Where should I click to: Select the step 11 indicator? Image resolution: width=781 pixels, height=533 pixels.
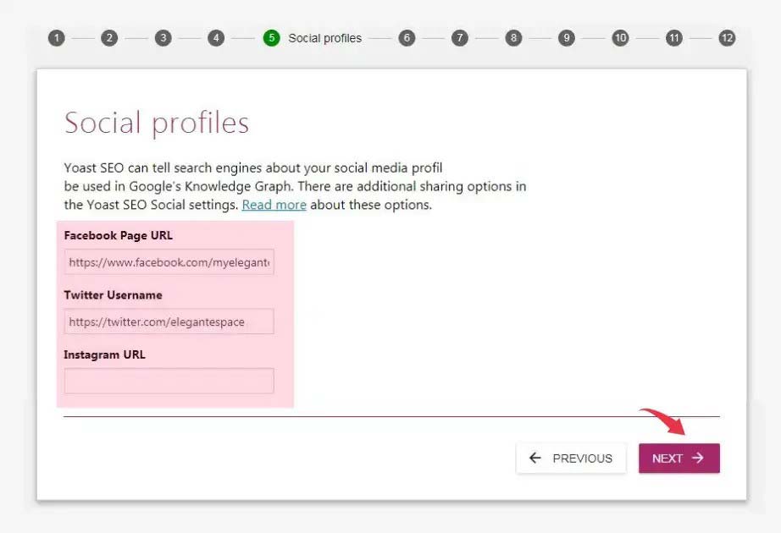click(x=673, y=38)
